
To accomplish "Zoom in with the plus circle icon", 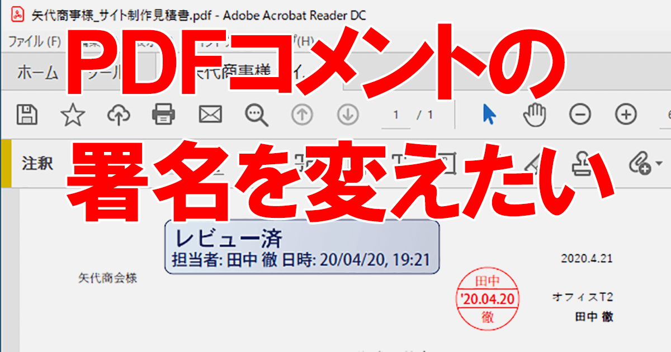I will (626, 115).
